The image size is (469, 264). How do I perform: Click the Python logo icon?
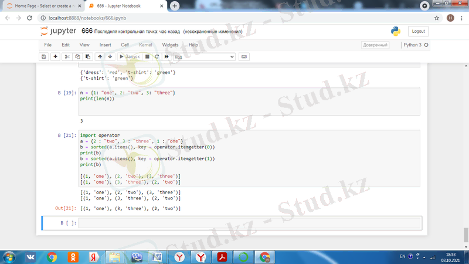[395, 31]
